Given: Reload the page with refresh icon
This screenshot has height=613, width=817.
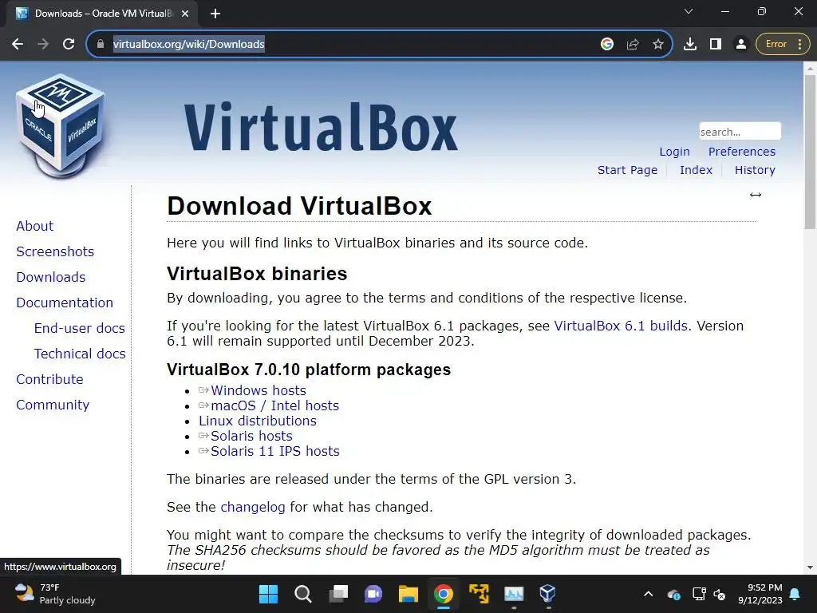Looking at the screenshot, I should [69, 45].
